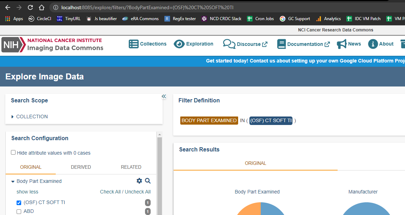Click the Body Part Examined search magnifier
This screenshot has height=215, width=405.
[x=148, y=180]
